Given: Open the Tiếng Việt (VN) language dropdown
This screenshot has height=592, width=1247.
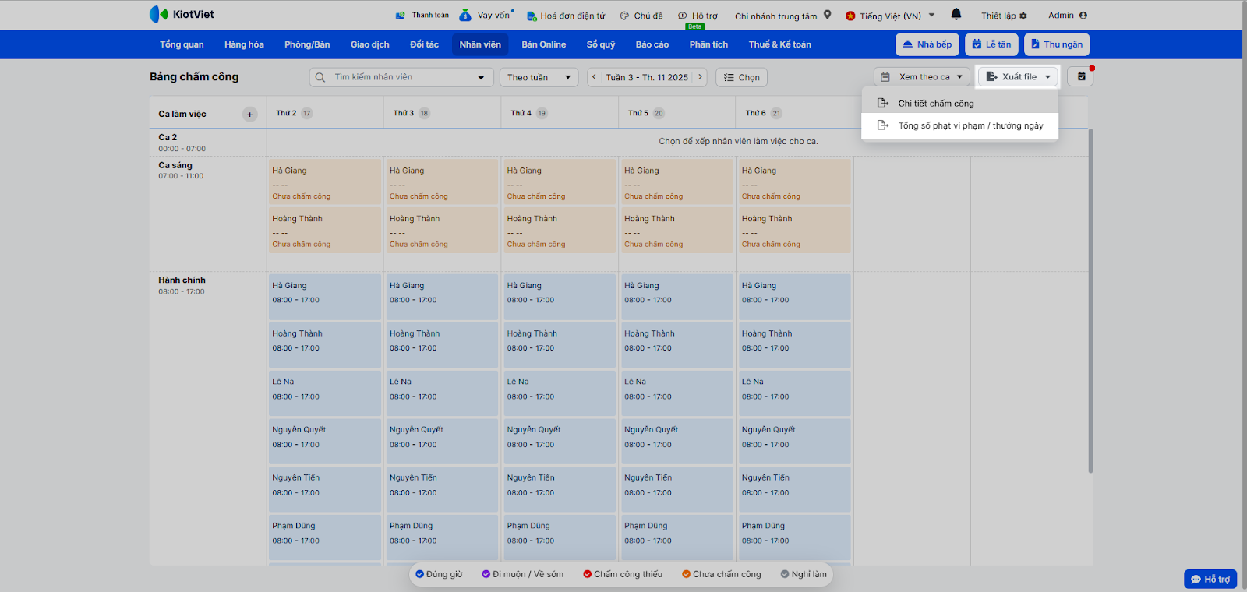Looking at the screenshot, I should pyautogui.click(x=889, y=16).
